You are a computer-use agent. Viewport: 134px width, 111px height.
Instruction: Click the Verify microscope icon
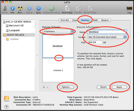(x=5, y=8)
